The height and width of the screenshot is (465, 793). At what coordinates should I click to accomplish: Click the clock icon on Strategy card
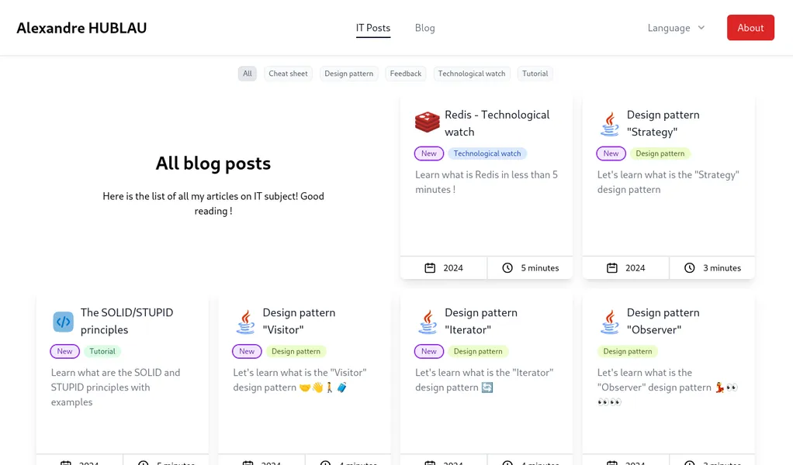(x=689, y=268)
